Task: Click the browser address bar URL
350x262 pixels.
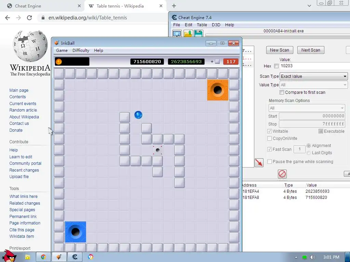Action: pos(87,18)
